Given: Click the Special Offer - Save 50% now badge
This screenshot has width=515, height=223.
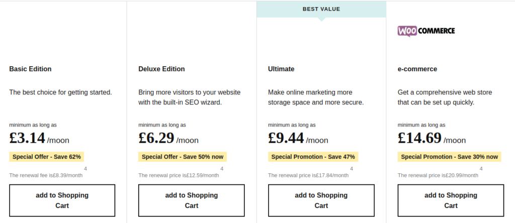Looking at the screenshot, I should pyautogui.click(x=183, y=157).
